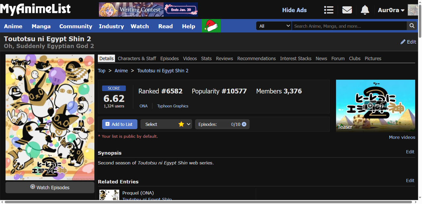Switch to the Clubs tab
Image resolution: width=422 pixels, height=204 pixels.
[x=355, y=58]
